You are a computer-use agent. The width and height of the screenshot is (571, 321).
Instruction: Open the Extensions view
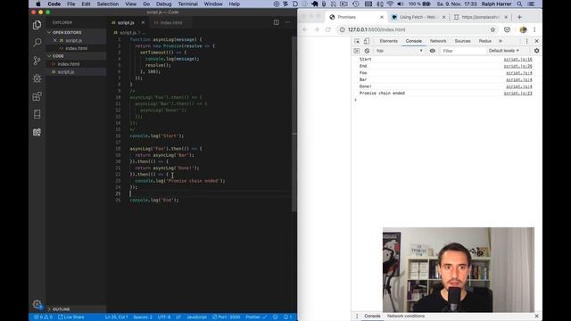click(x=37, y=96)
